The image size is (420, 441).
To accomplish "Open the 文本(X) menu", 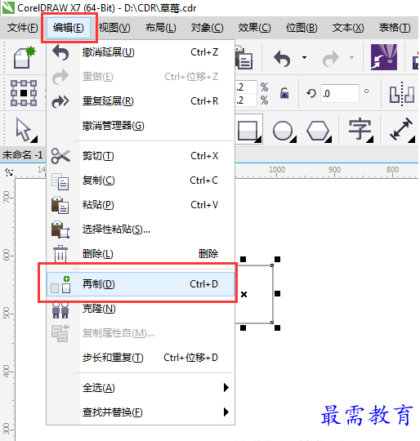I will point(348,28).
